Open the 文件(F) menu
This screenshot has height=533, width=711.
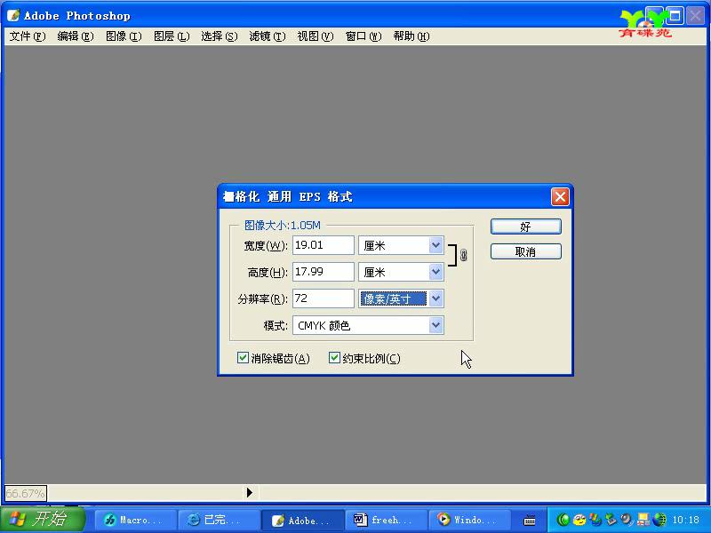click(x=28, y=36)
